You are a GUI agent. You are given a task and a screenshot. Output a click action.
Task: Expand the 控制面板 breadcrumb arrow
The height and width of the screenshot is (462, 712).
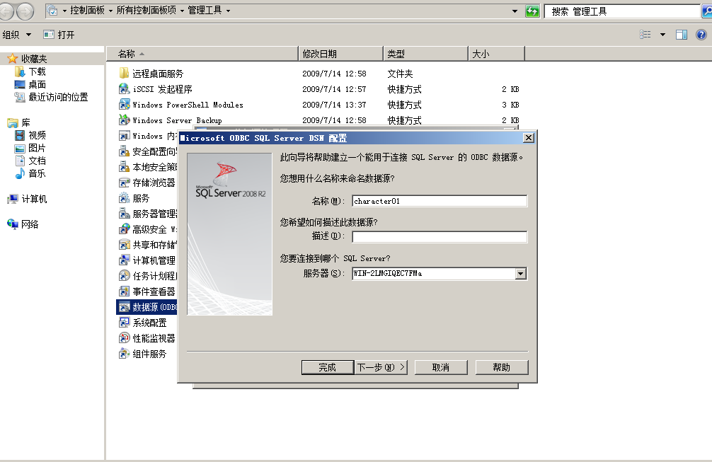110,11
